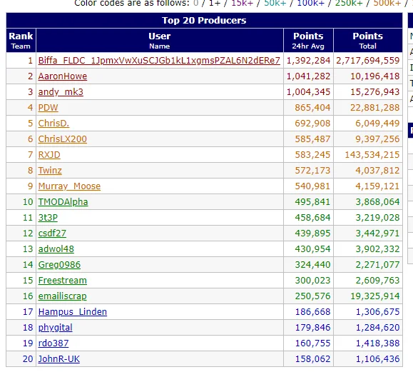
Task: Click 24hr average value 250,576
Action: coord(312,296)
